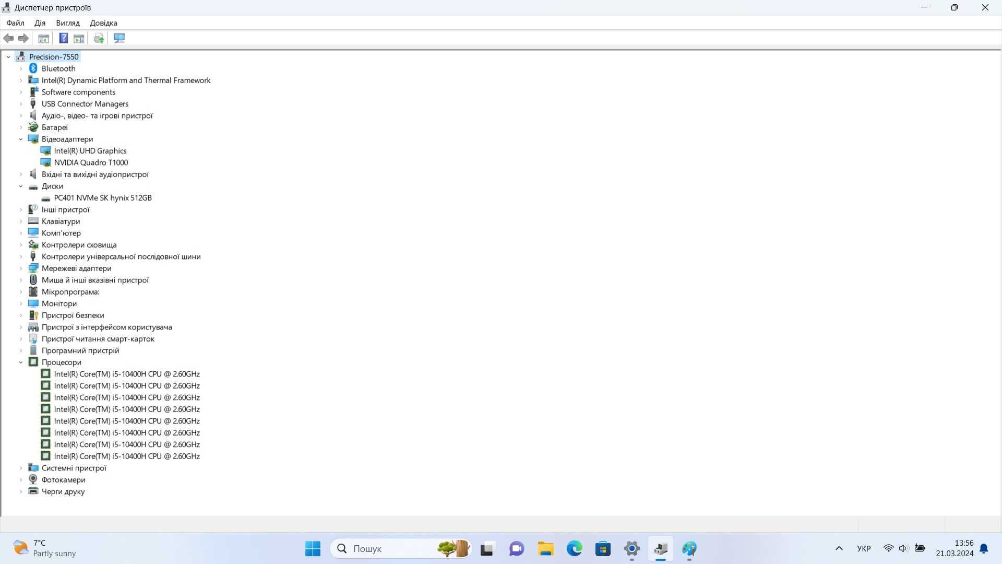
Task: Switch the УКР input language indicator
Action: pyautogui.click(x=864, y=548)
